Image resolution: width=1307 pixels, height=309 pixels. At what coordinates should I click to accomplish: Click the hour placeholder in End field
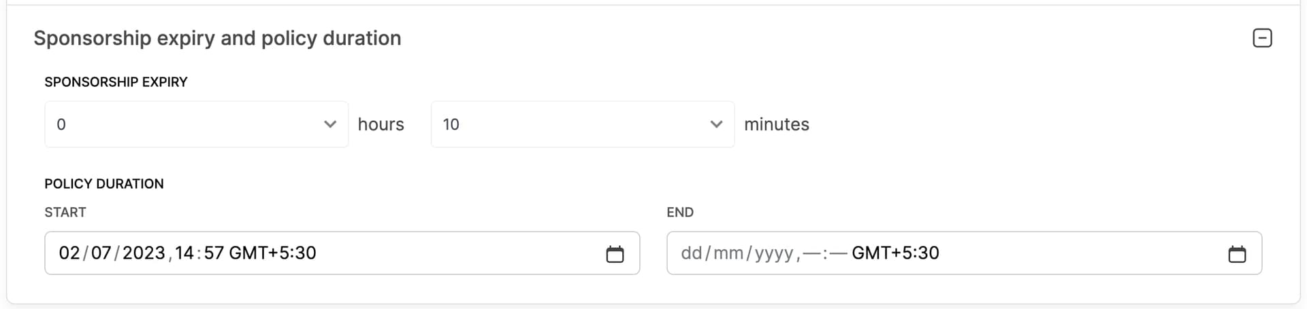click(813, 253)
